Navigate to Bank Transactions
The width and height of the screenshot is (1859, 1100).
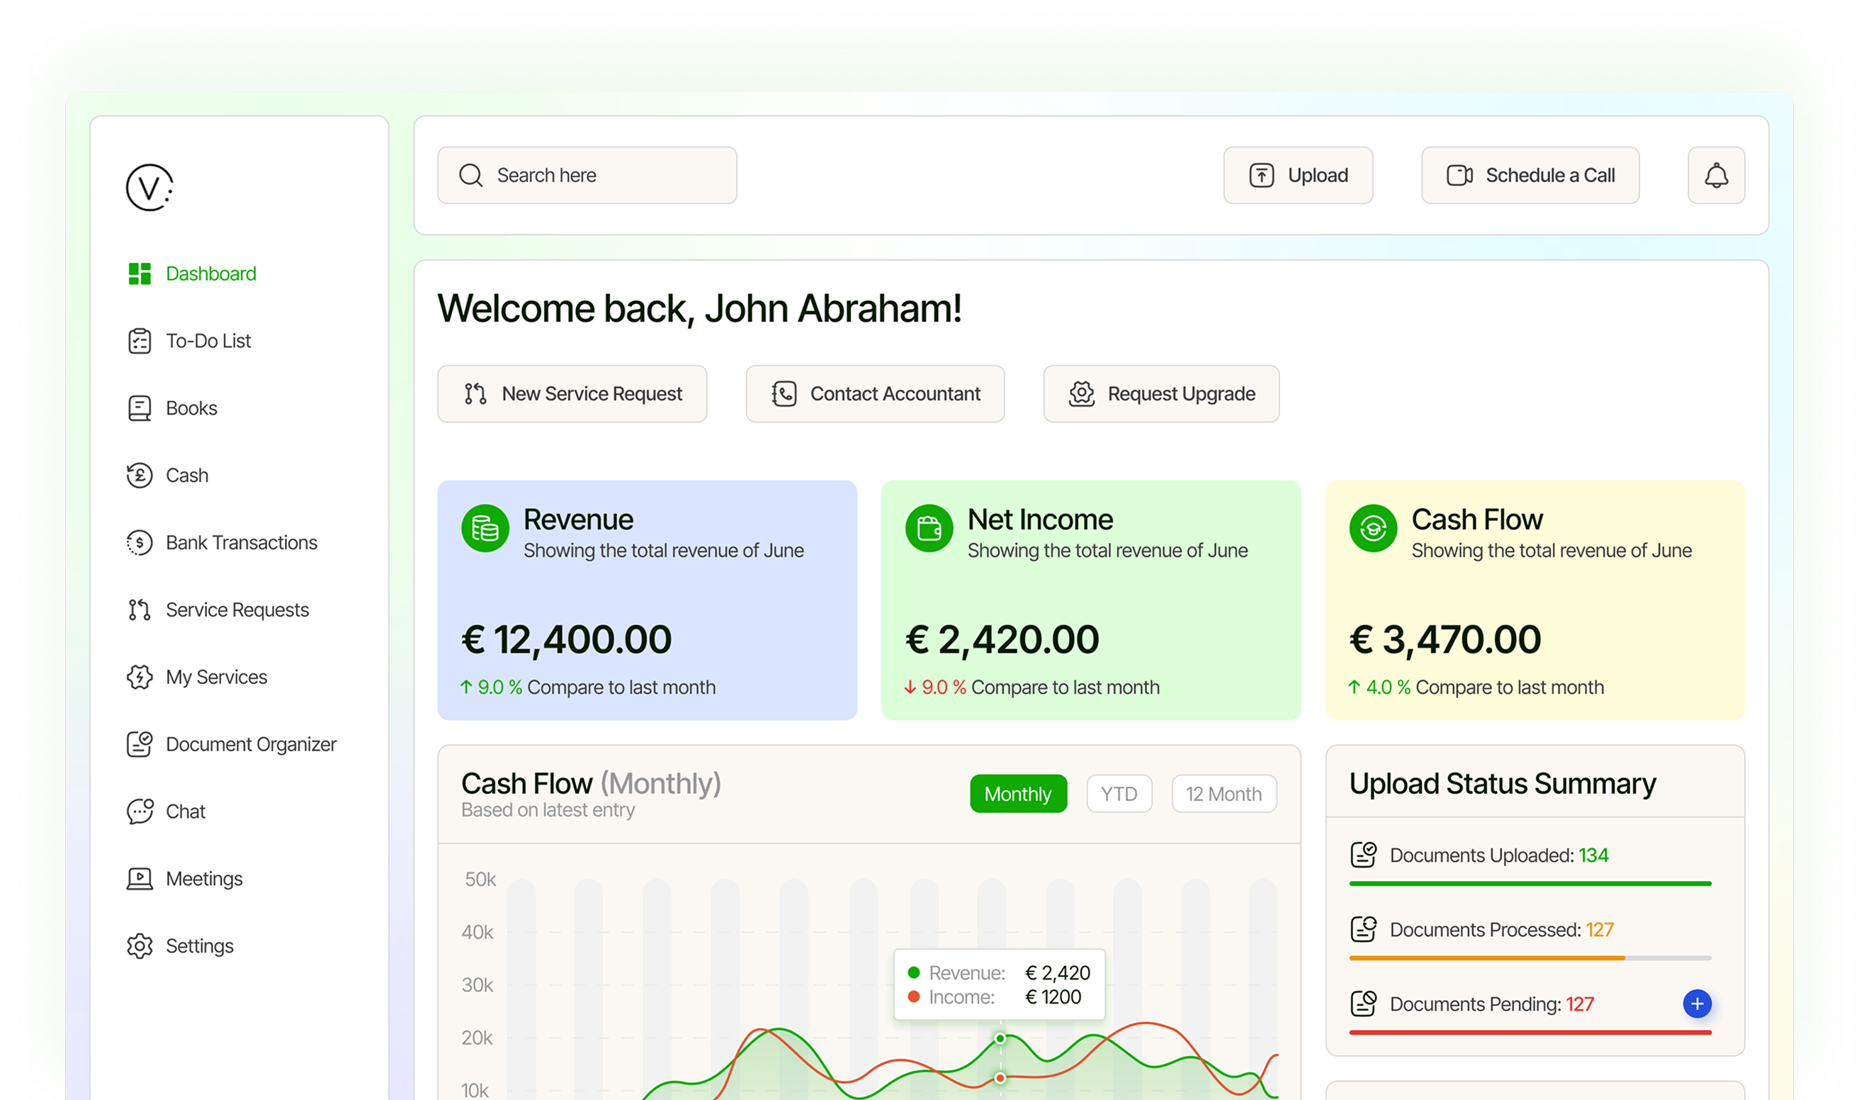point(222,543)
